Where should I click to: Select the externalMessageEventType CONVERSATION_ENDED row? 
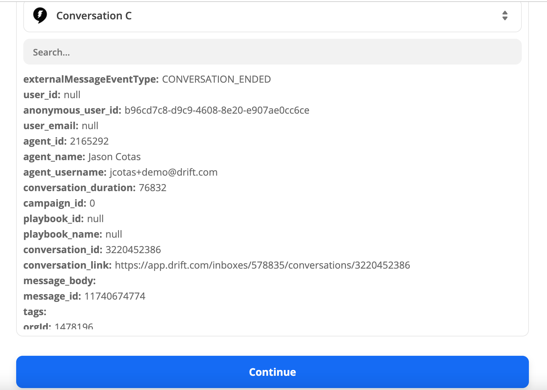[147, 79]
